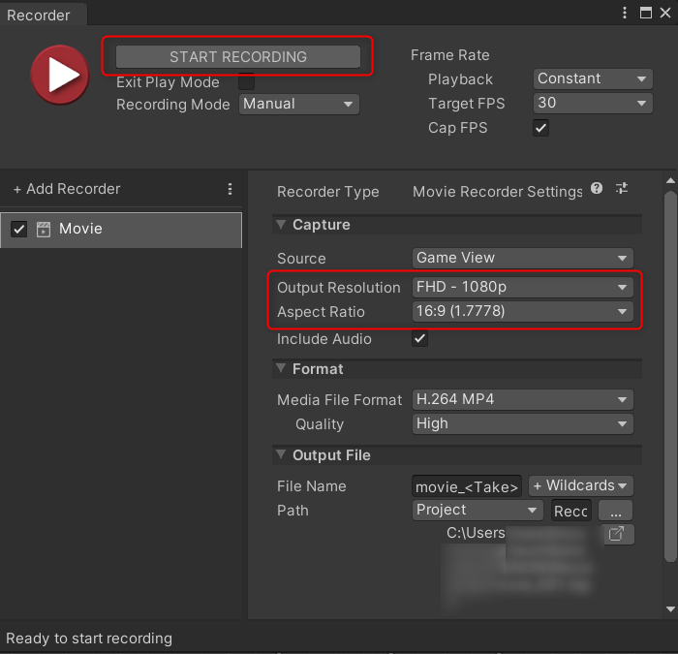Open Movie Recorder Settings help icon

pyautogui.click(x=597, y=188)
